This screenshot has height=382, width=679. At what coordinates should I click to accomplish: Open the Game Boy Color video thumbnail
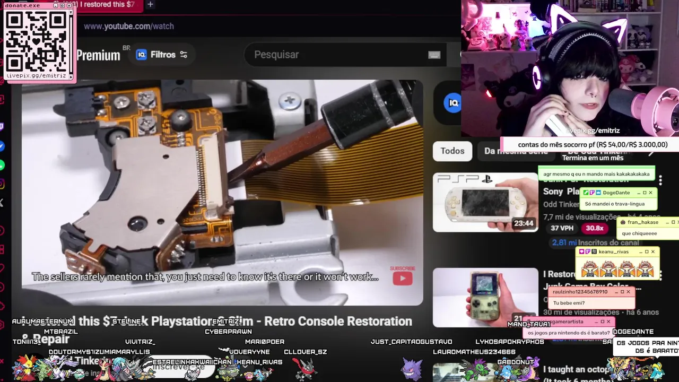tap(485, 297)
